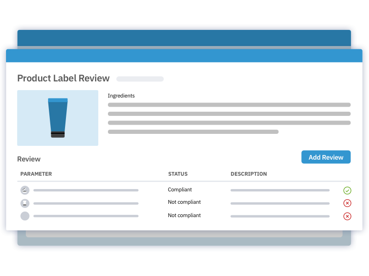
Task: Click the bottle icon in second review row
Action: (x=25, y=203)
